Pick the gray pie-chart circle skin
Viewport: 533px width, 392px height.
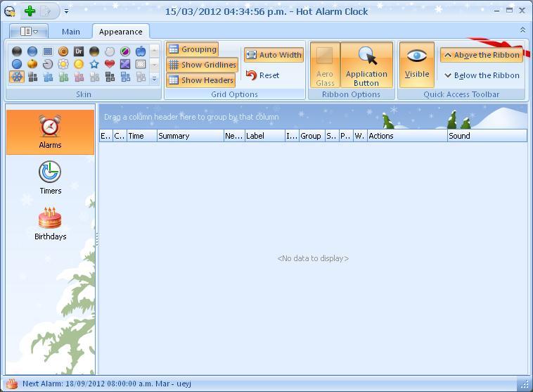point(48,64)
